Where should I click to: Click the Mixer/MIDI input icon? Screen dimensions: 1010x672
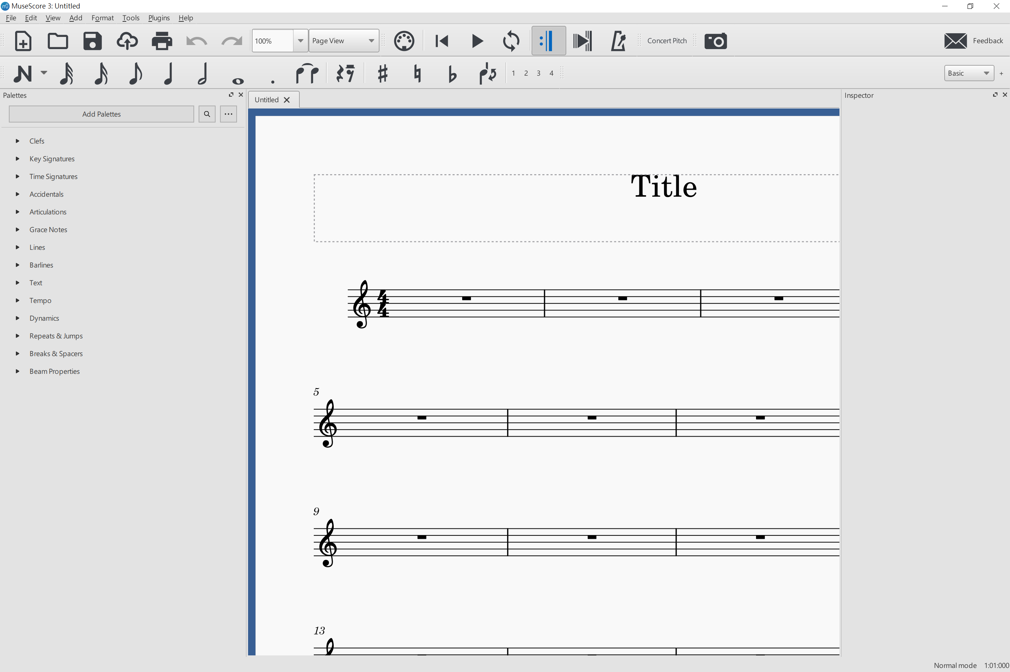pyautogui.click(x=404, y=41)
